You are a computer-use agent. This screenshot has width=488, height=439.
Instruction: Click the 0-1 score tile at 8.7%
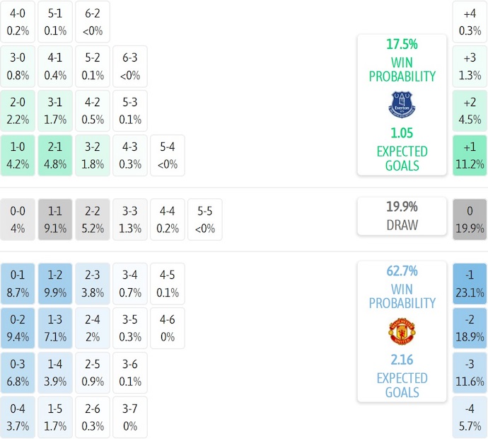pos(18,283)
